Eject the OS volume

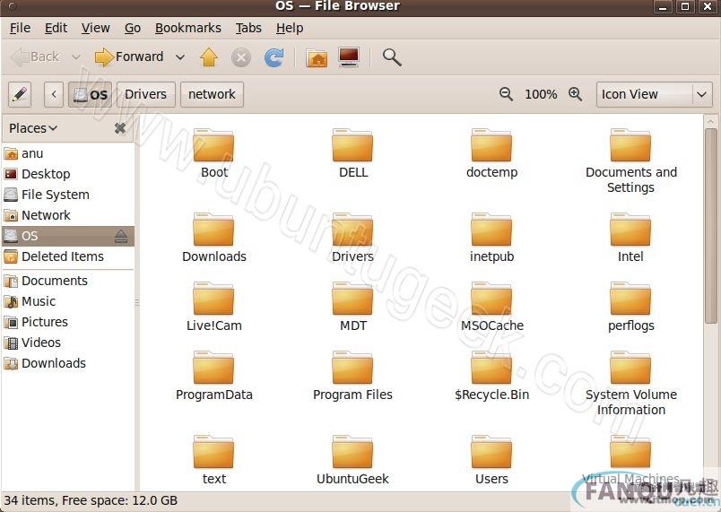click(121, 236)
